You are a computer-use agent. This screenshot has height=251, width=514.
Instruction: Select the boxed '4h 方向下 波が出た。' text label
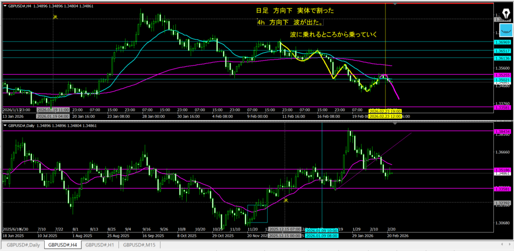pyautogui.click(x=289, y=23)
